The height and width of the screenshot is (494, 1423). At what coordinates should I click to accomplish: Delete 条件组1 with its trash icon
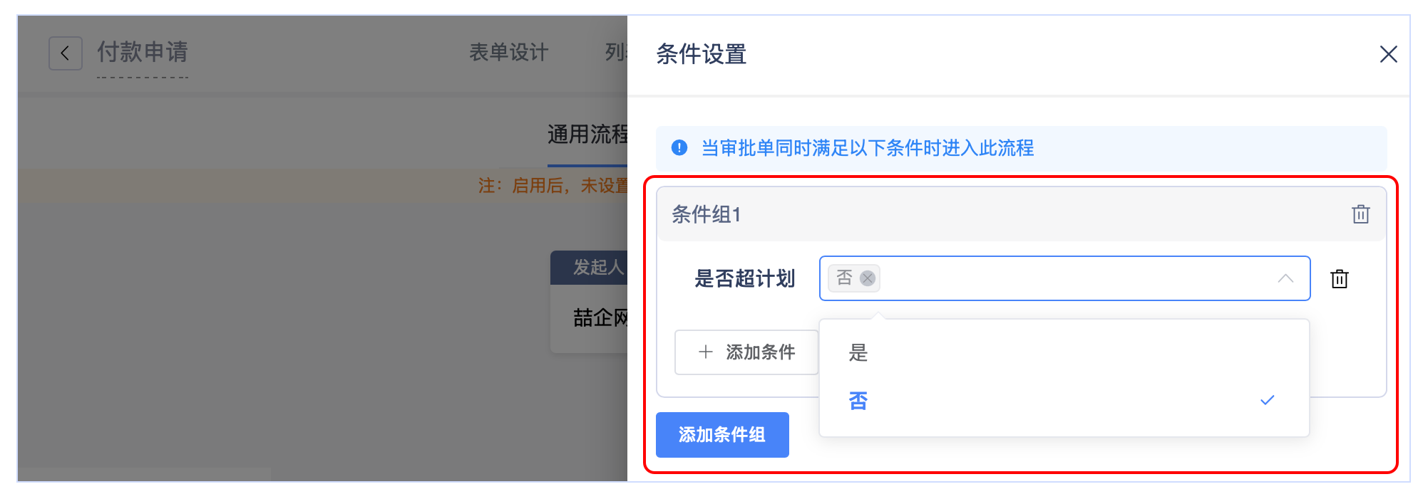(1360, 214)
